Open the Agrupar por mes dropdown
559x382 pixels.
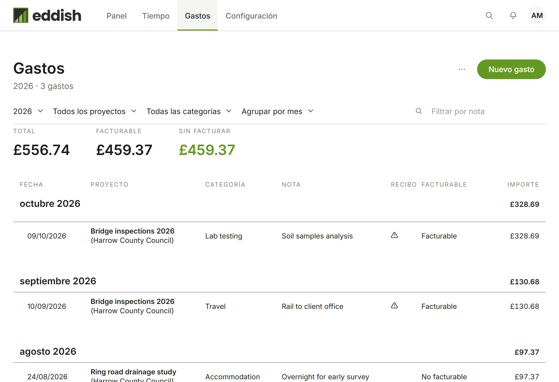pyautogui.click(x=277, y=111)
